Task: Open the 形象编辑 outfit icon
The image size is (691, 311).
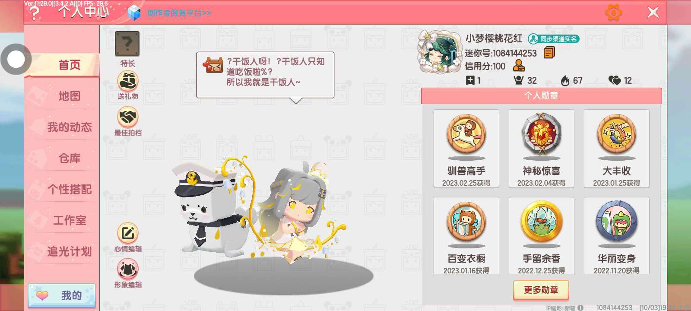Action: point(128,269)
